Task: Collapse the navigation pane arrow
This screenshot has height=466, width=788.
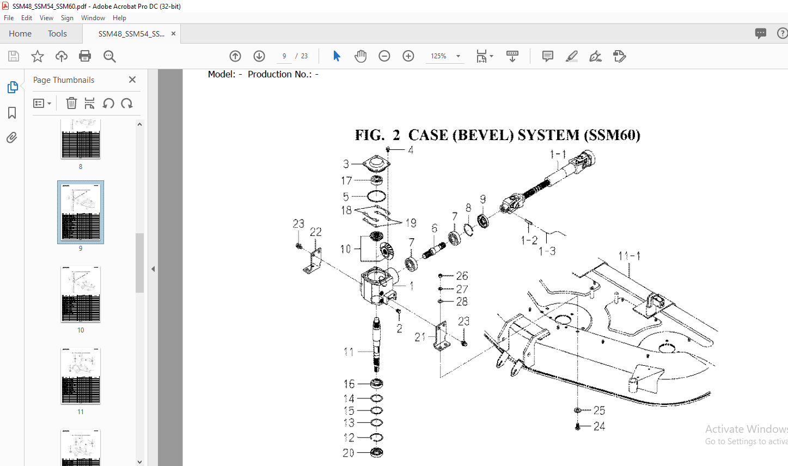Action: (153, 269)
